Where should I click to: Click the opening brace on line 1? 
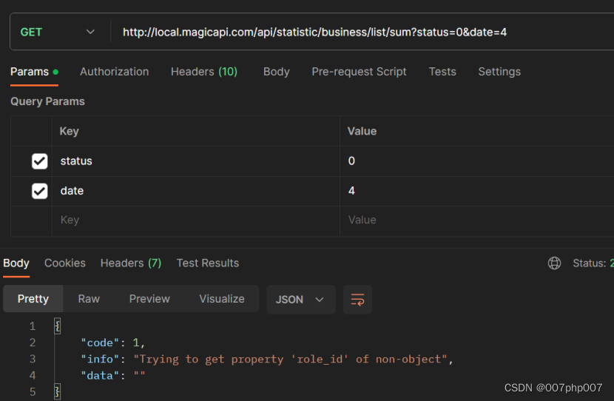coord(57,326)
